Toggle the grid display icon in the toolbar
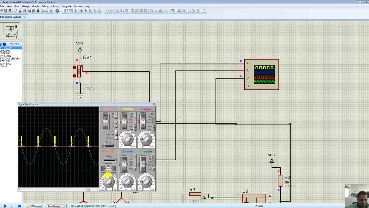The height and width of the screenshot is (208, 369). pyautogui.click(x=69, y=11)
